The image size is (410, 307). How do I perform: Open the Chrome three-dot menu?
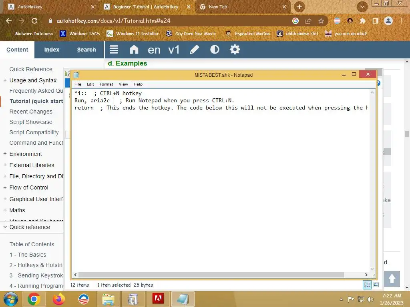pos(401,21)
